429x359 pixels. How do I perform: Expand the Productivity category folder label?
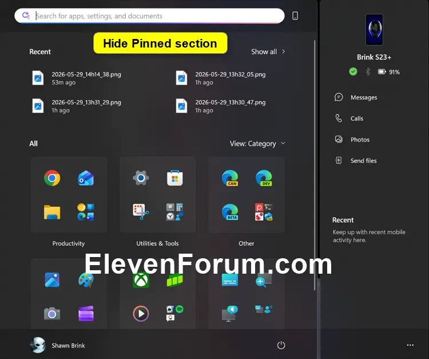tap(69, 243)
